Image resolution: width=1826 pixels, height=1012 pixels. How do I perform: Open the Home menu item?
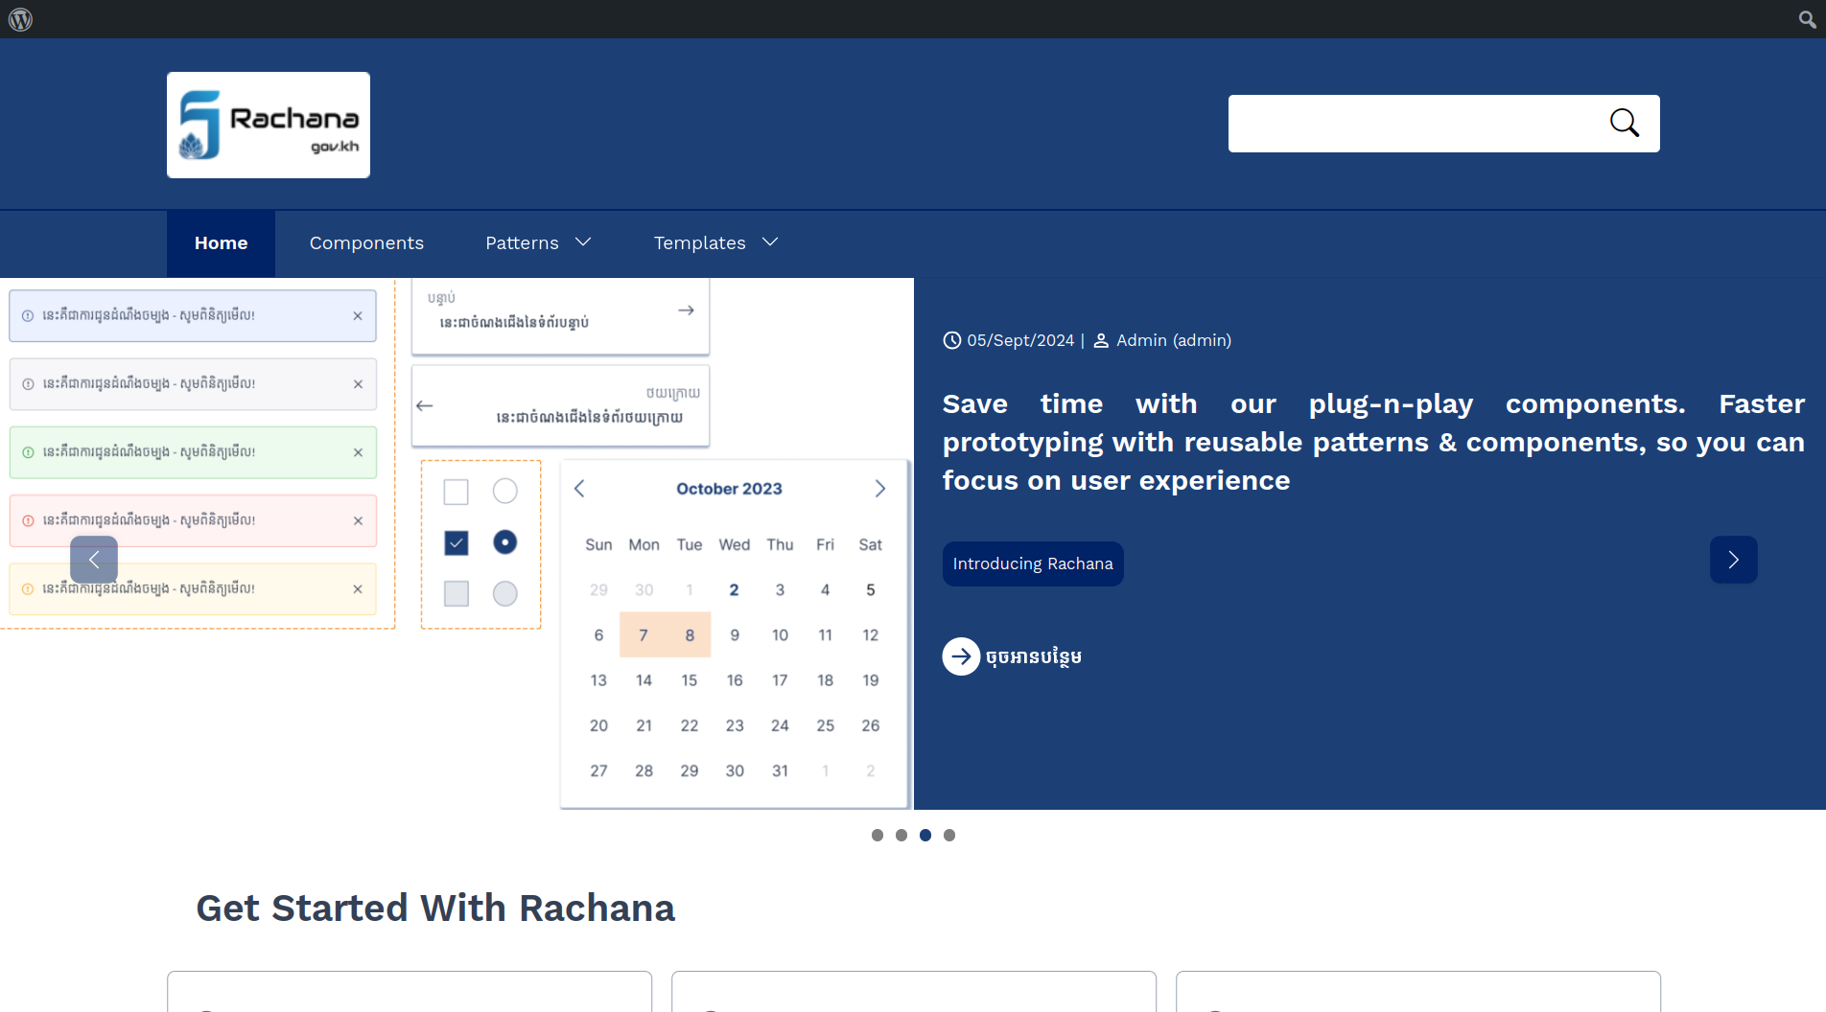(x=221, y=243)
